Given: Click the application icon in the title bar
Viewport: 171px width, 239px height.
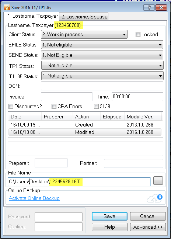Looking at the screenshot, I should coord(7,7).
